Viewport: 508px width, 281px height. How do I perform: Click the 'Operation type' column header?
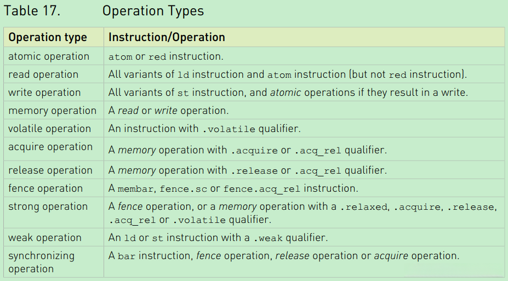coord(48,37)
